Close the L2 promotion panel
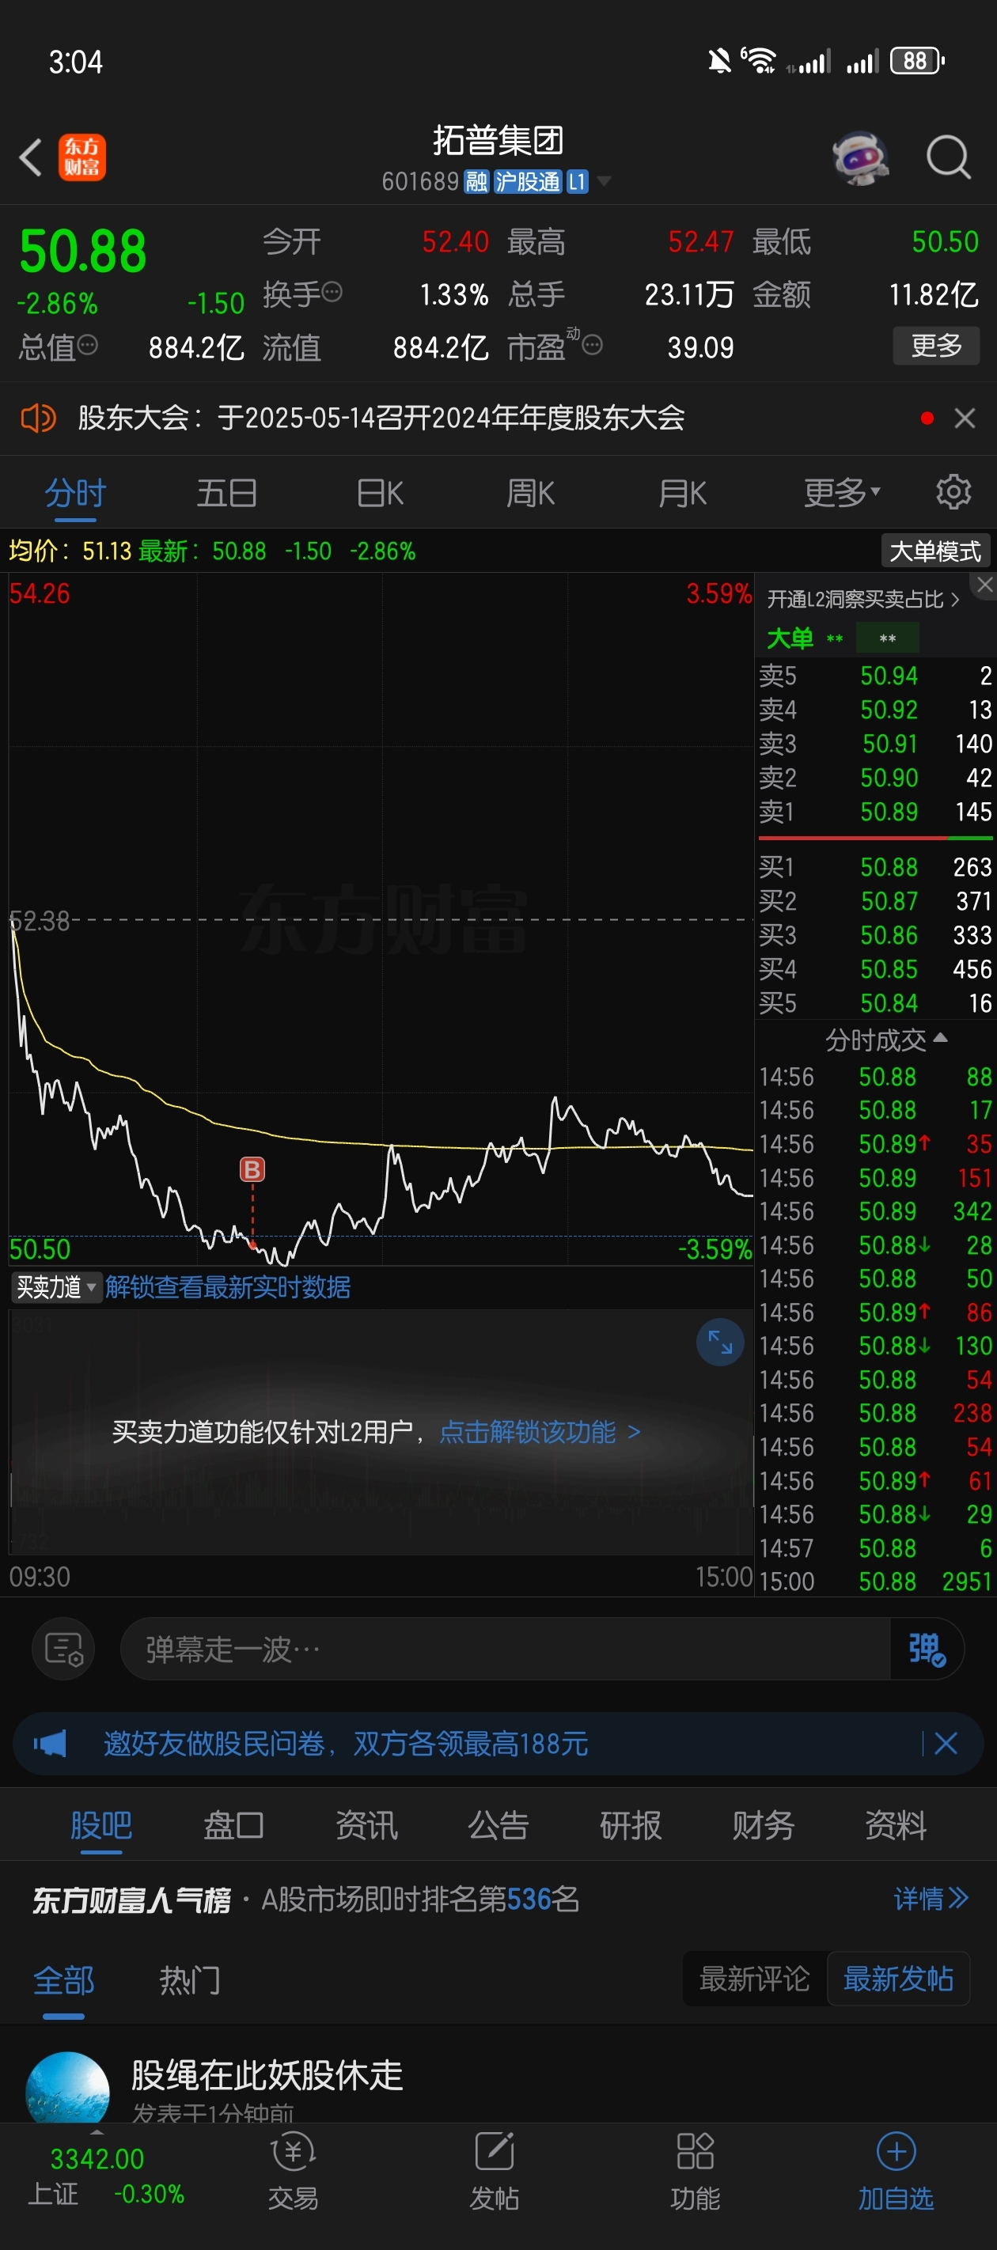 click(x=985, y=585)
